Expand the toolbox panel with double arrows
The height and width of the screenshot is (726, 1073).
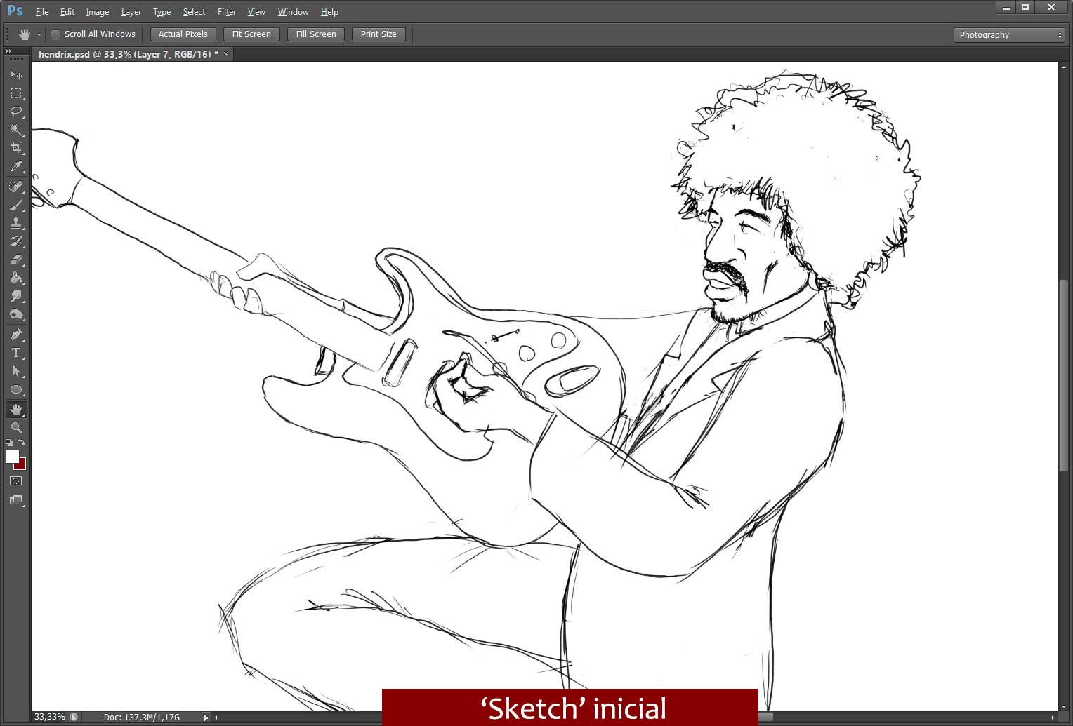tap(8, 51)
